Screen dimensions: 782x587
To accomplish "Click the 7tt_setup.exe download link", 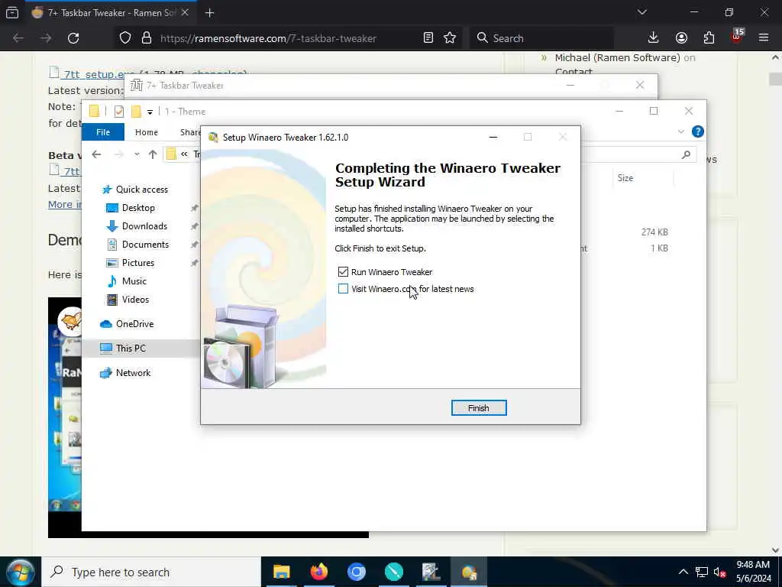I will pos(92,74).
